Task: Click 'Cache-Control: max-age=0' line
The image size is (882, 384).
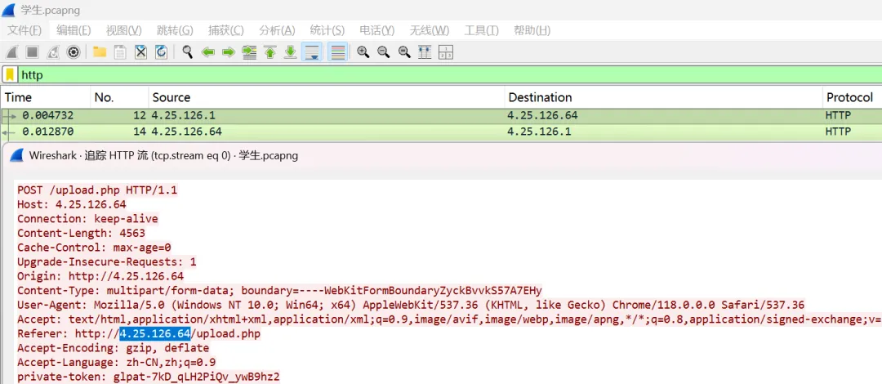Action: (94, 248)
